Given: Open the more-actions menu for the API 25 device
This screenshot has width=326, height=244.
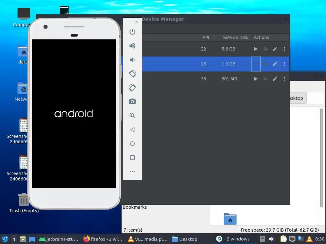Looking at the screenshot, I should tap(285, 64).
